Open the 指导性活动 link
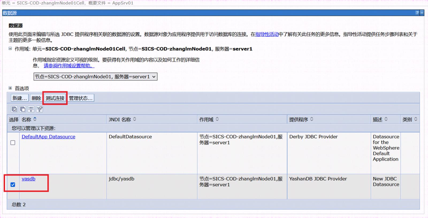The height and width of the screenshot is (218, 428). tap(267, 34)
